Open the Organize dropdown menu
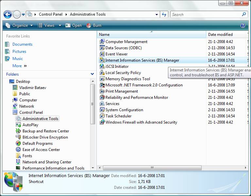 (x=20, y=25)
